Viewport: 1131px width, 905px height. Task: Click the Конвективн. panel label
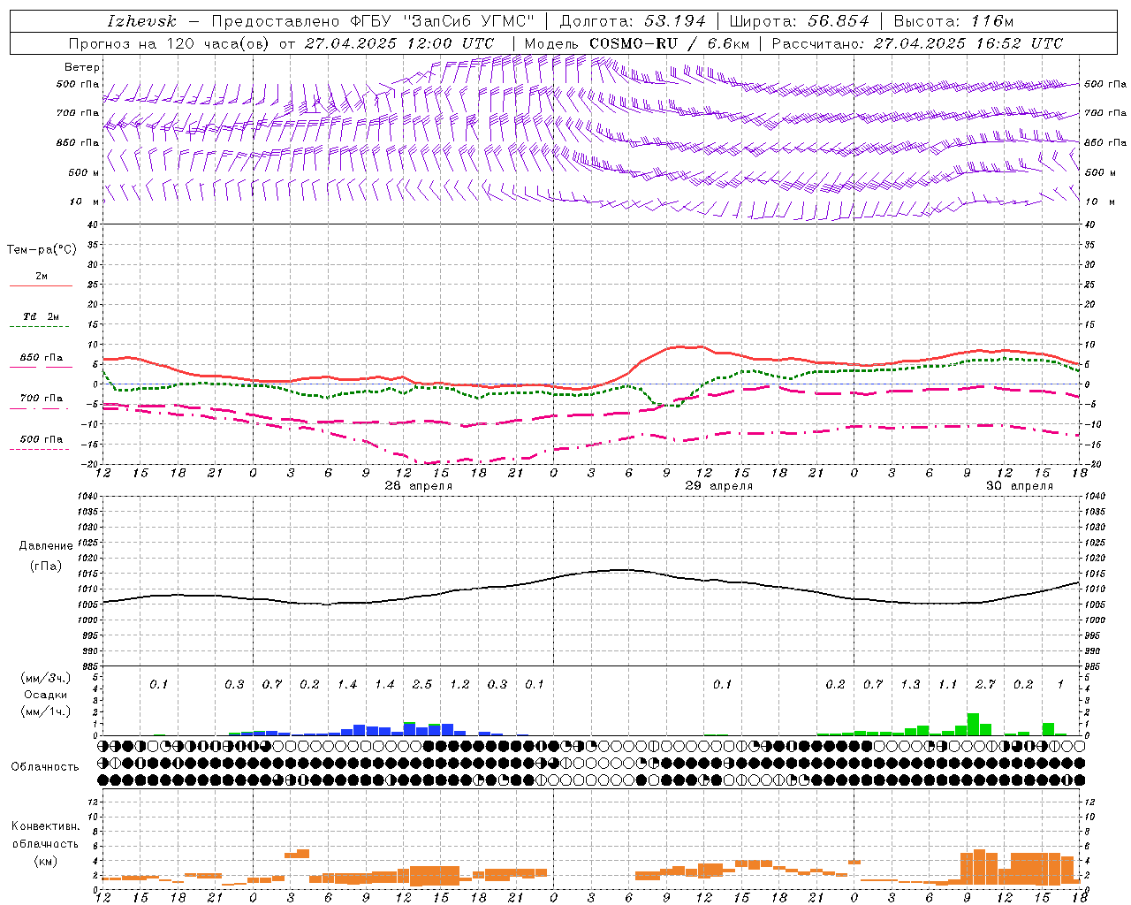pos(45,826)
